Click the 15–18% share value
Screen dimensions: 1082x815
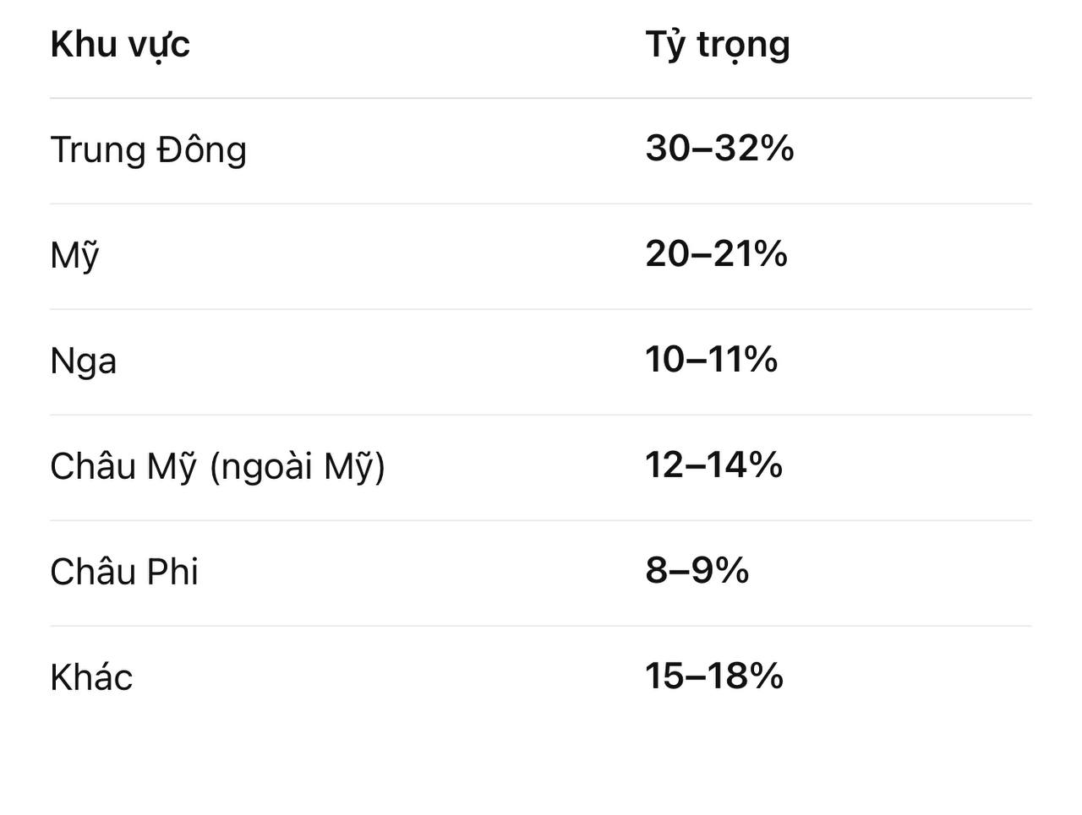click(713, 676)
